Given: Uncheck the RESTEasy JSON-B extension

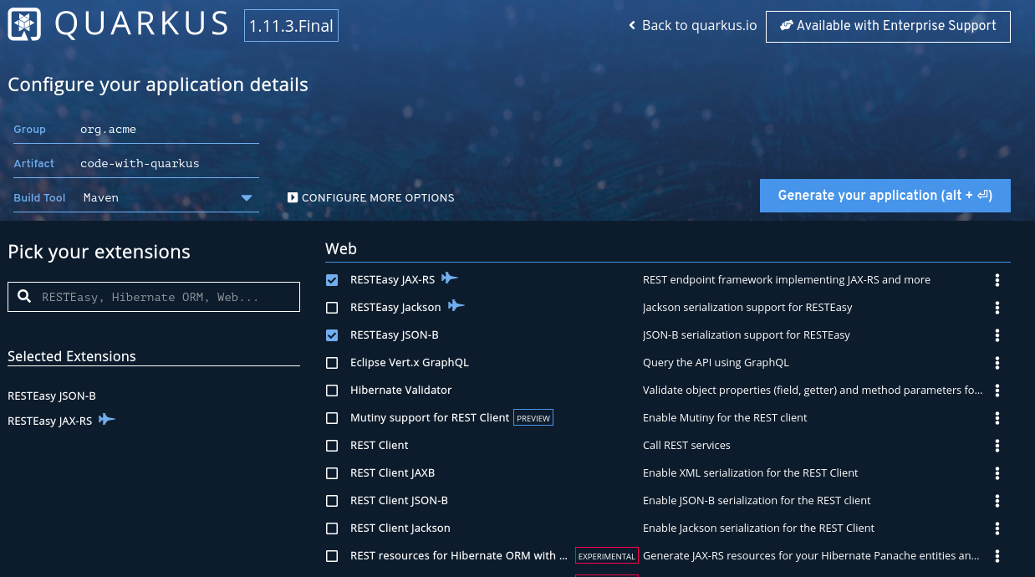Looking at the screenshot, I should tap(332, 335).
